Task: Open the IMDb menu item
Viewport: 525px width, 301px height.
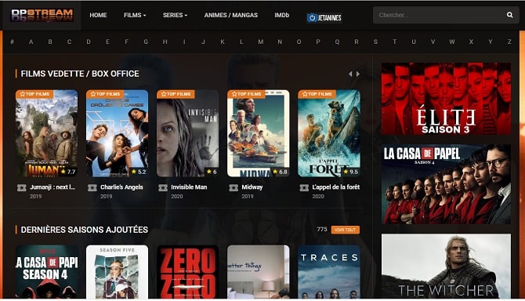Action: [281, 15]
